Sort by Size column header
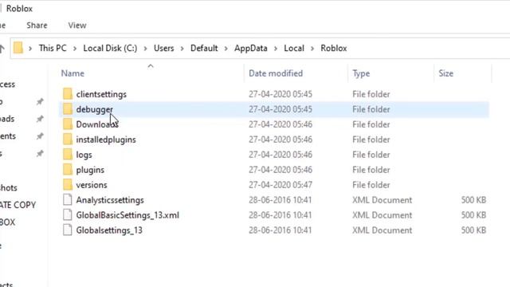Viewport: 510px width, 287px height. click(x=446, y=73)
